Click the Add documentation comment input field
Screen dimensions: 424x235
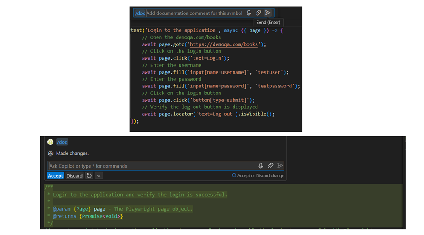tap(194, 13)
